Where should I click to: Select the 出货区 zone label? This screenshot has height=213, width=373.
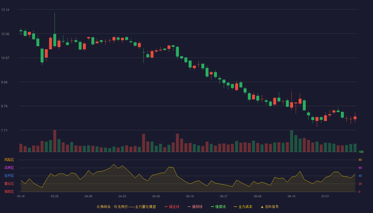coord(9,168)
